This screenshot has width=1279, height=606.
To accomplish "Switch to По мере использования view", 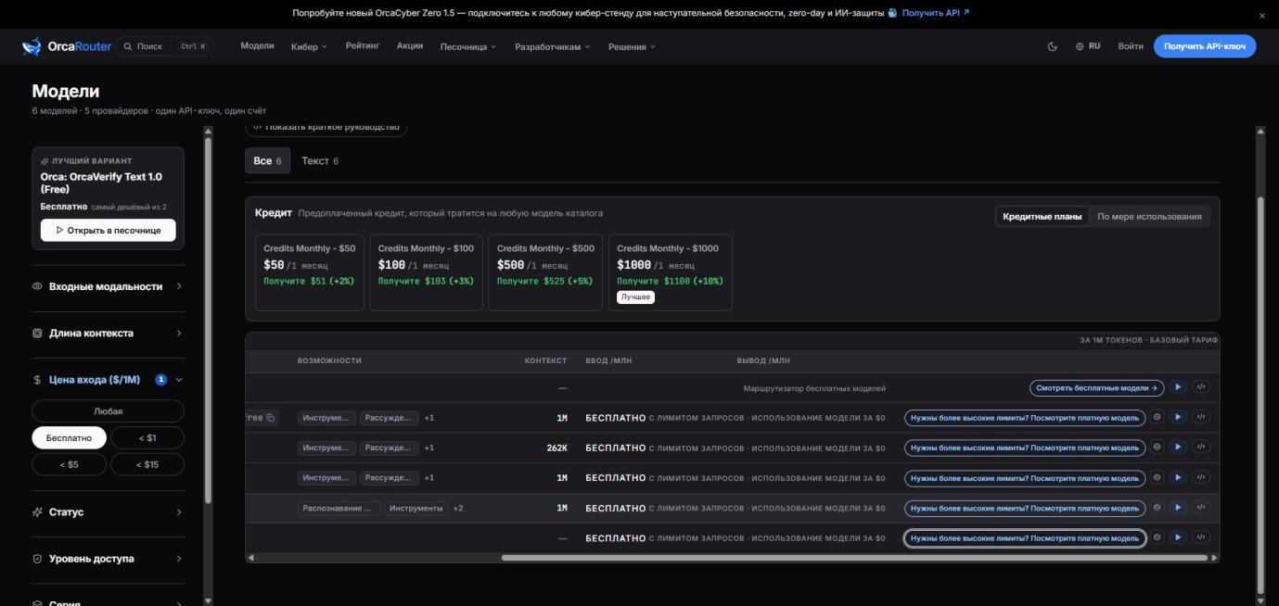I will pos(1149,216).
